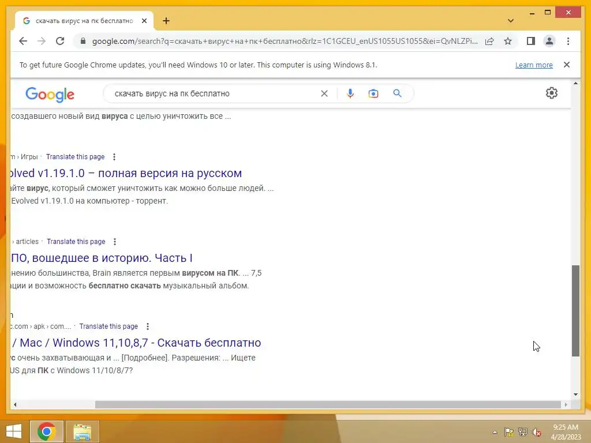Click the vertical scrollbar thumb
The width and height of the screenshot is (591, 443).
click(575, 311)
